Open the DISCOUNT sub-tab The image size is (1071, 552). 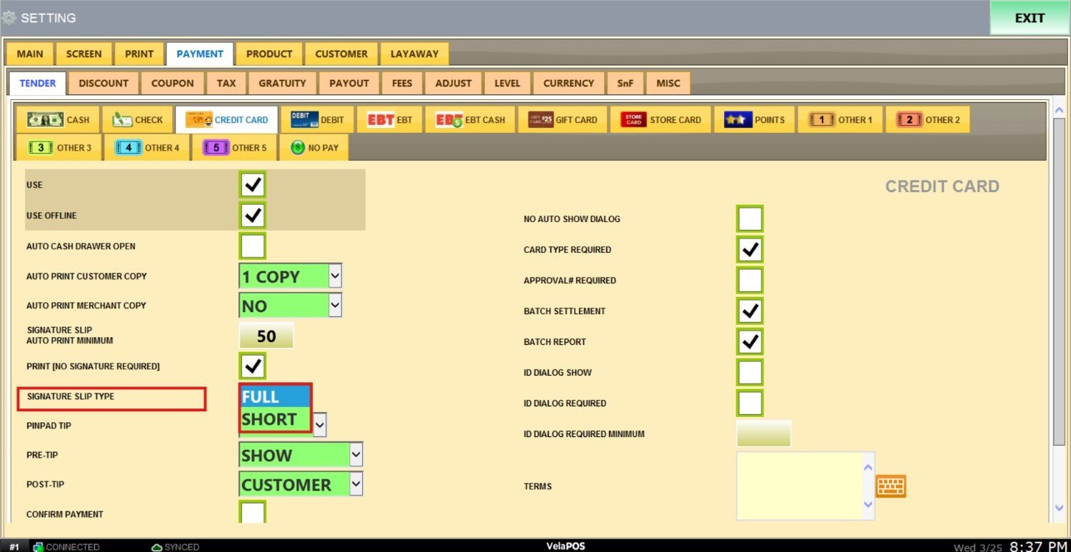(x=104, y=83)
